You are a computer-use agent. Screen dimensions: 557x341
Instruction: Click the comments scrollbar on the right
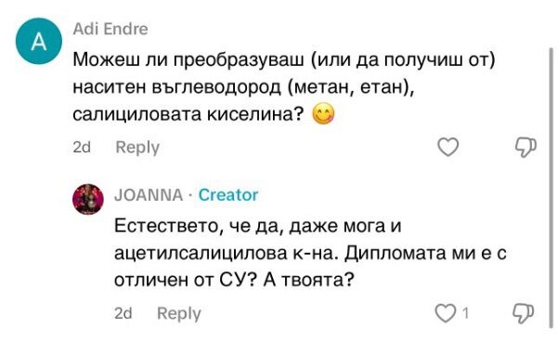pyautogui.click(x=551, y=188)
